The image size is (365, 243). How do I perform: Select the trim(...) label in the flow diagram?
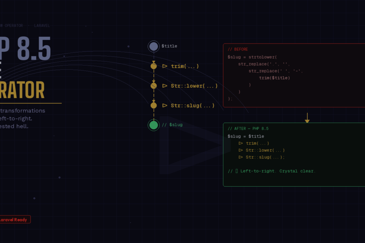click(x=185, y=66)
